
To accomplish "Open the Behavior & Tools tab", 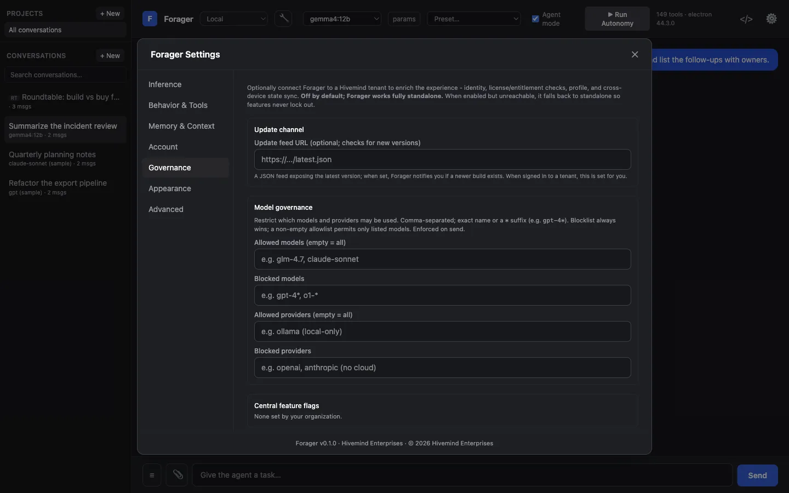I will tap(185, 105).
